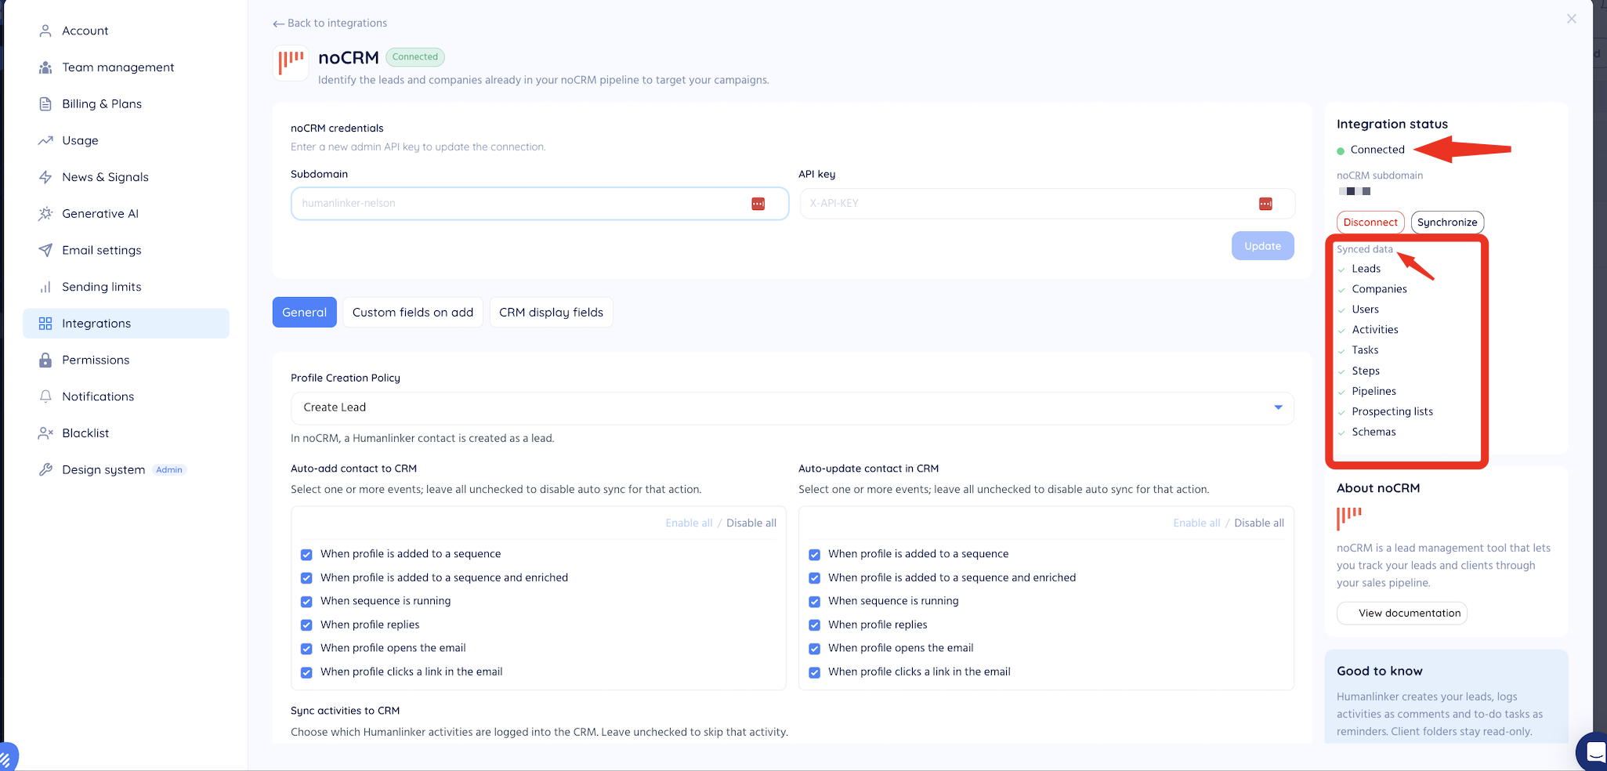Click the password manager icon in API key field
This screenshot has height=771, width=1607.
point(1265,204)
